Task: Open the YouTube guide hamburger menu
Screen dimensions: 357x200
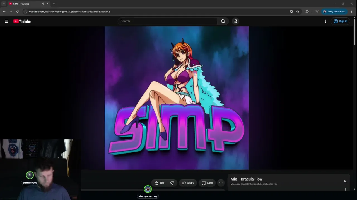Action: coord(7,21)
